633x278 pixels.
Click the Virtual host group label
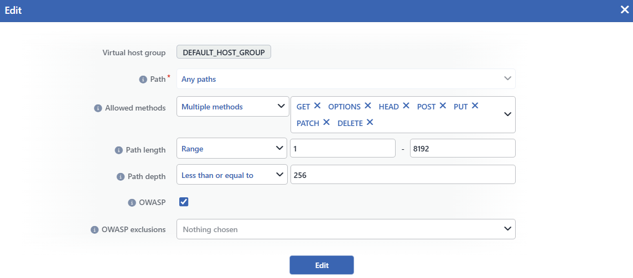[134, 53]
